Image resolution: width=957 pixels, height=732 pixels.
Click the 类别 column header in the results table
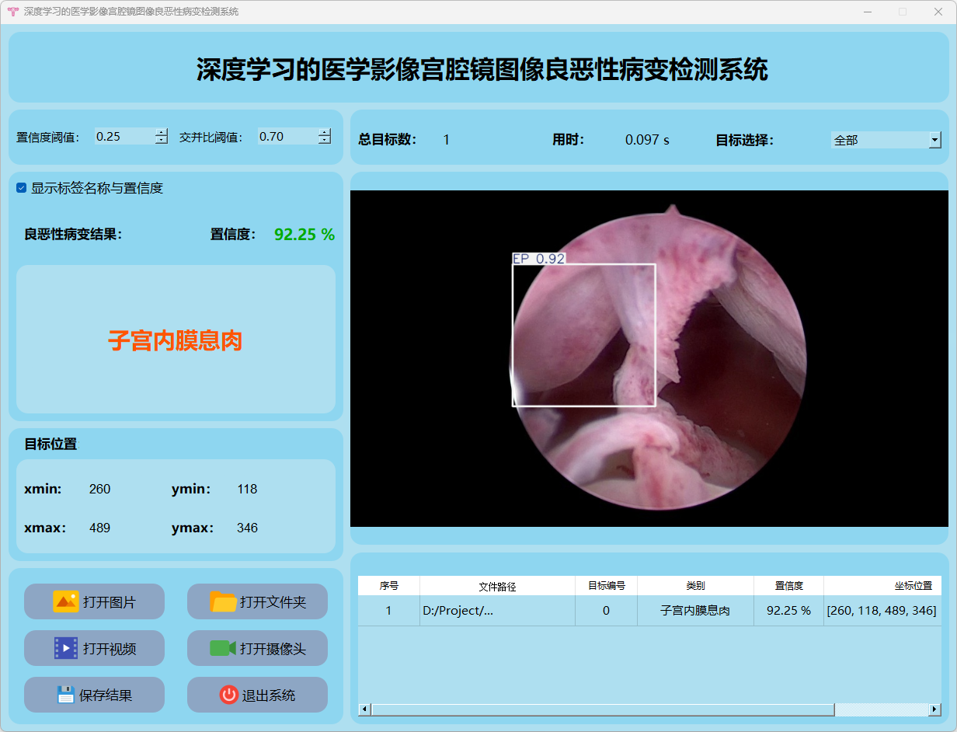(x=695, y=586)
